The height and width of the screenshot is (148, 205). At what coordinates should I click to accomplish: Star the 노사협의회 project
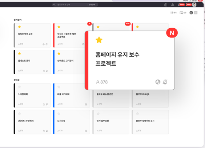click(x=20, y=87)
